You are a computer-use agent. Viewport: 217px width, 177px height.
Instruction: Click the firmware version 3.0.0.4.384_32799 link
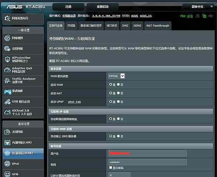pos(106,16)
